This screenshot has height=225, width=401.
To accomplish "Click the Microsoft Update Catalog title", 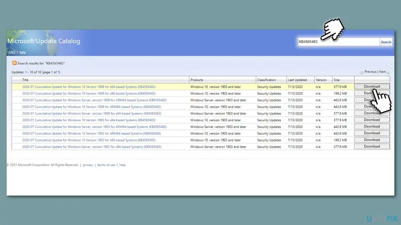I will pos(44,41).
